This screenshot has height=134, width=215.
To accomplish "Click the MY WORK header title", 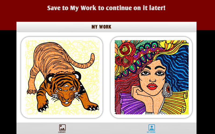I will tap(101, 27).
